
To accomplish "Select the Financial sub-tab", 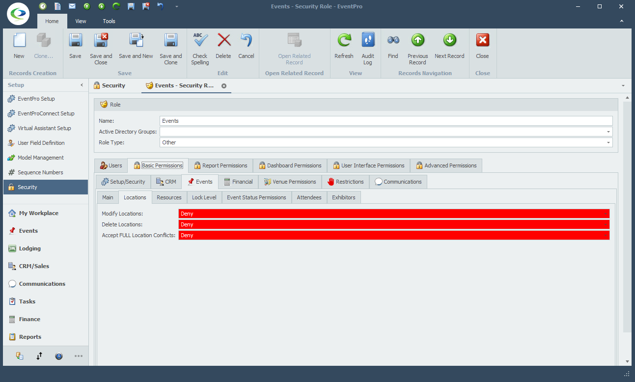I will [238, 182].
